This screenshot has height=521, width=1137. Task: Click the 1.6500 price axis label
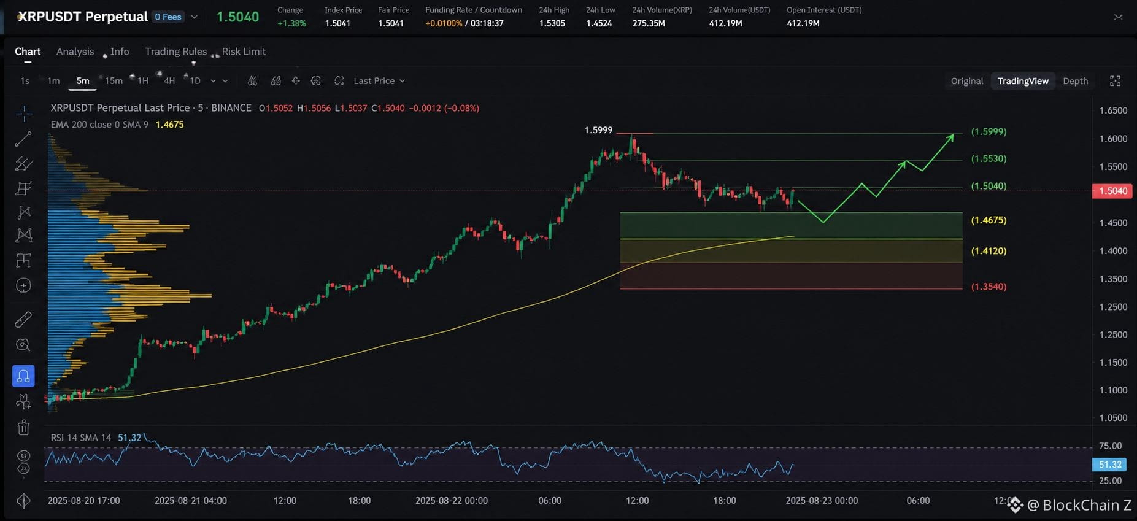point(1113,110)
